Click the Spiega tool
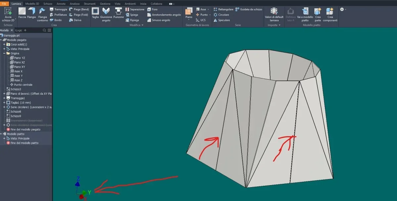Screen dimensions: 397x201 click(x=132, y=15)
